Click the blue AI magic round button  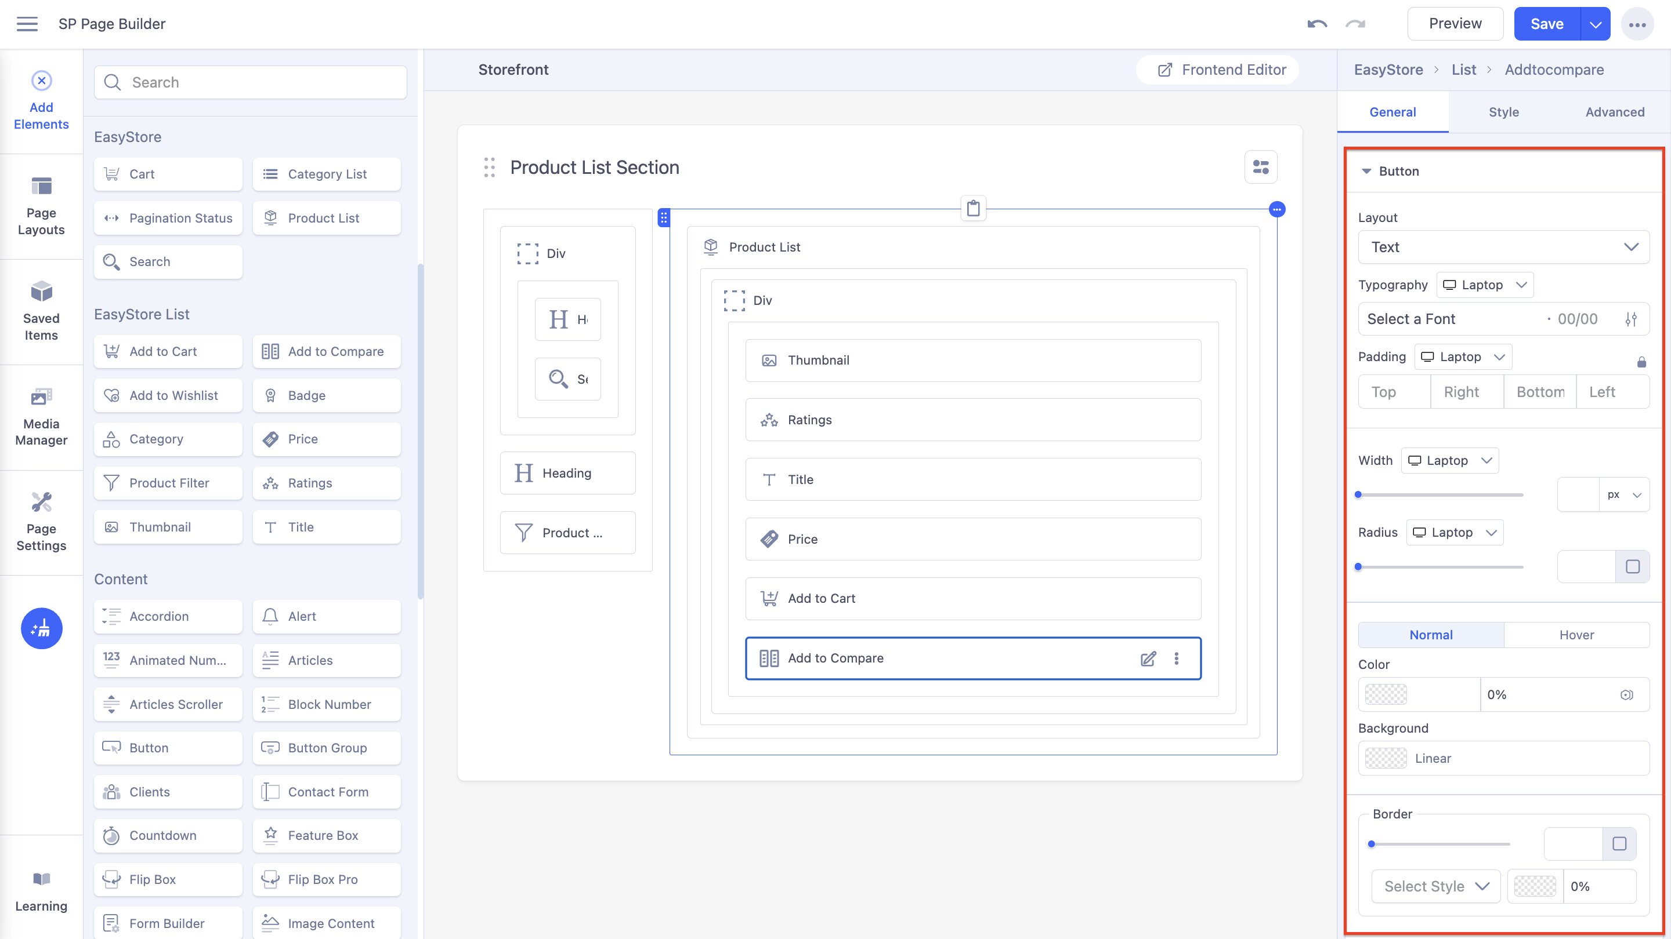(42, 628)
